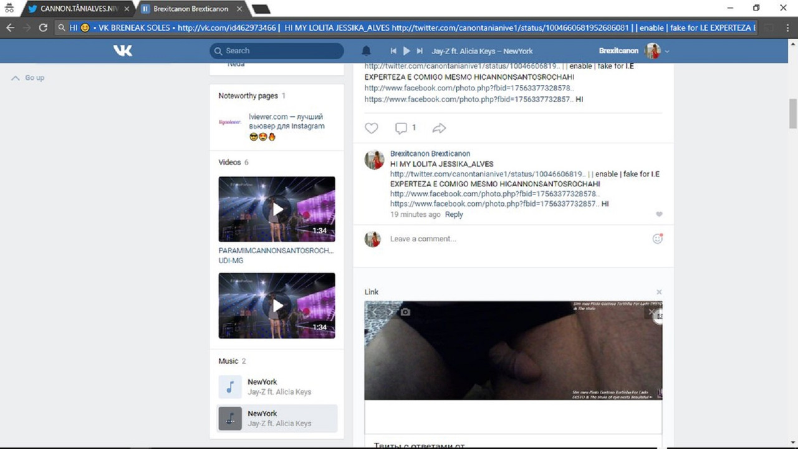Viewport: 798px width, 449px height.
Task: Open the Brexitcanon Brexticanon commenter name
Action: (430, 153)
